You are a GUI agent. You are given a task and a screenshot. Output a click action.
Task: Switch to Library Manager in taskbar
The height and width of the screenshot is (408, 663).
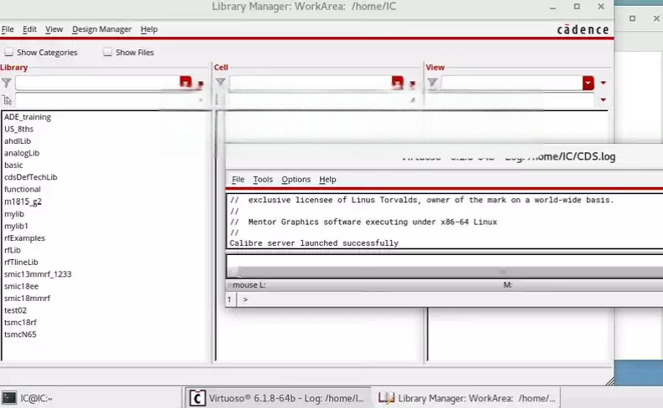pos(467,398)
